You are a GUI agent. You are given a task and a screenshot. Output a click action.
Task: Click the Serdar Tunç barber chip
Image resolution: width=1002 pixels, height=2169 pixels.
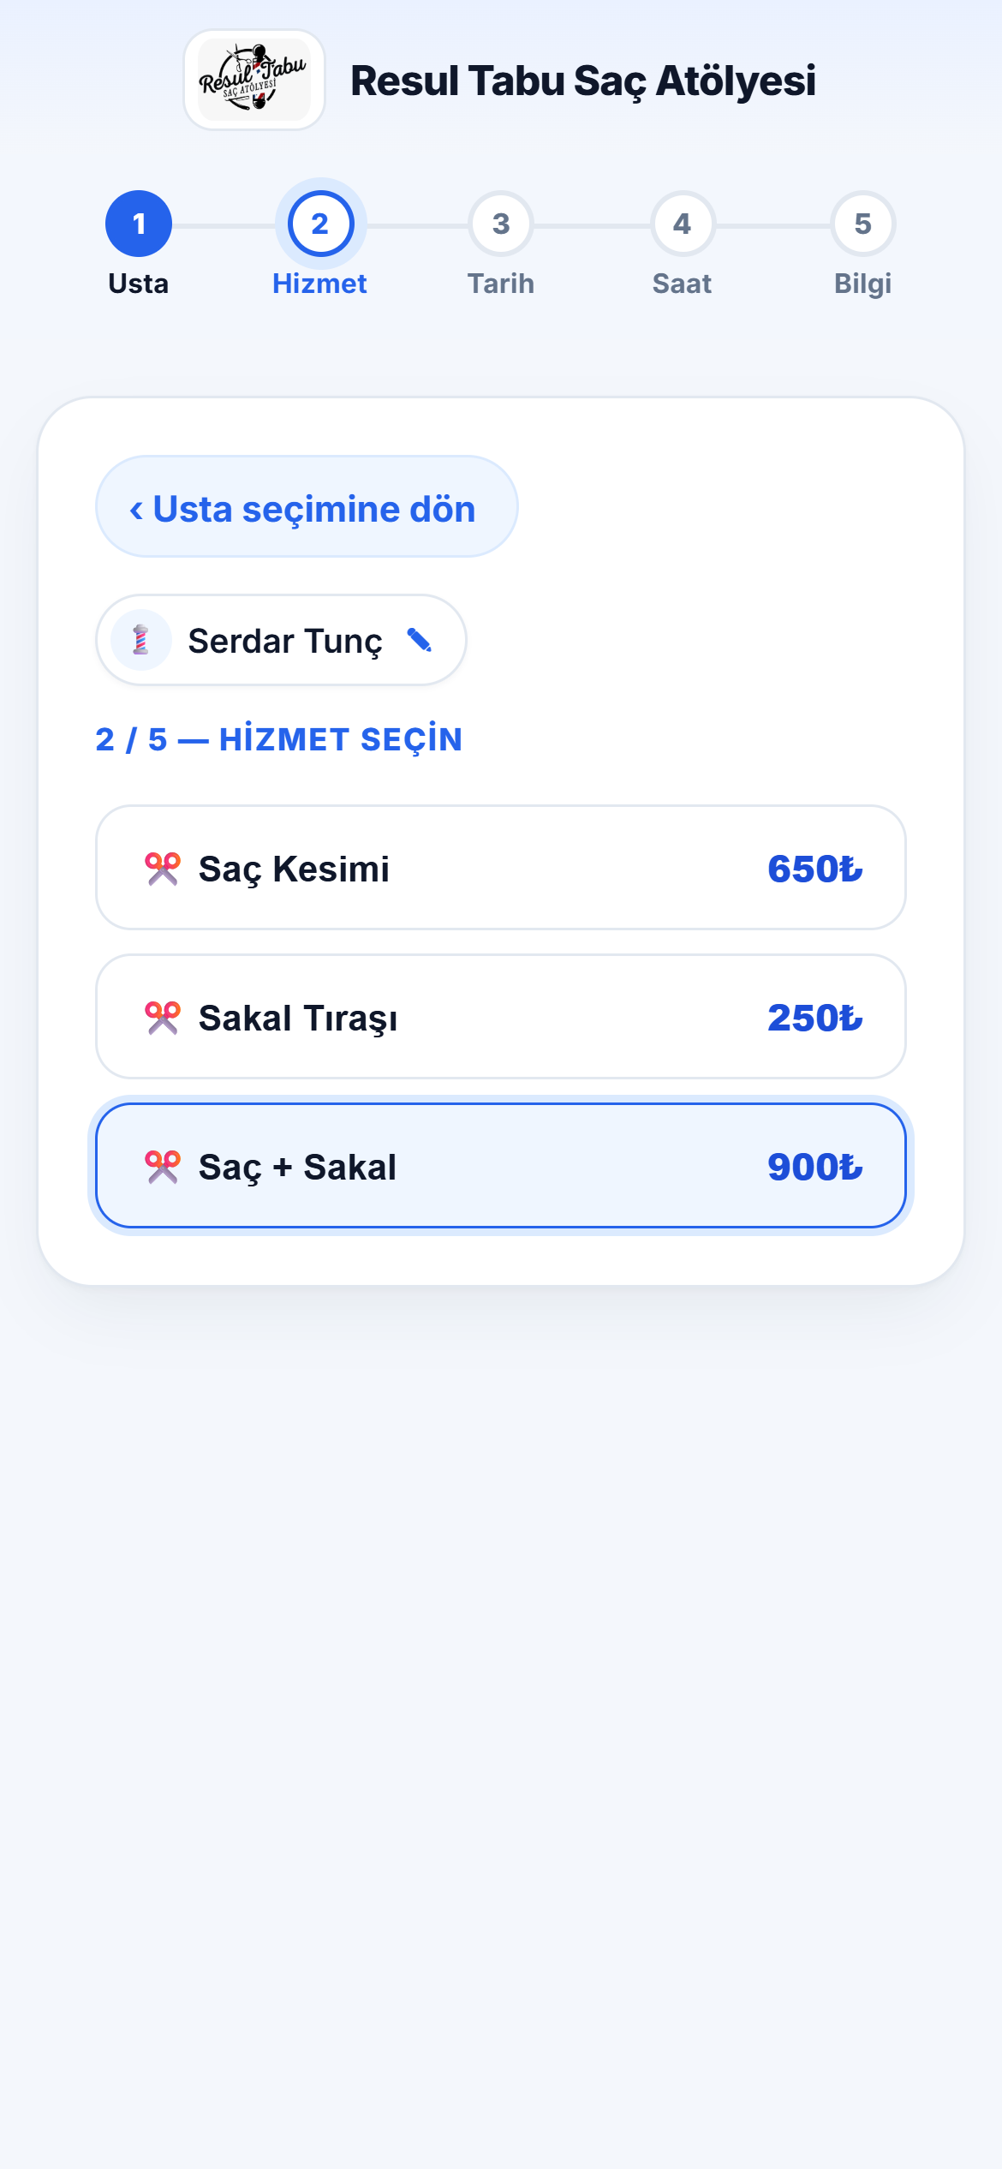281,640
